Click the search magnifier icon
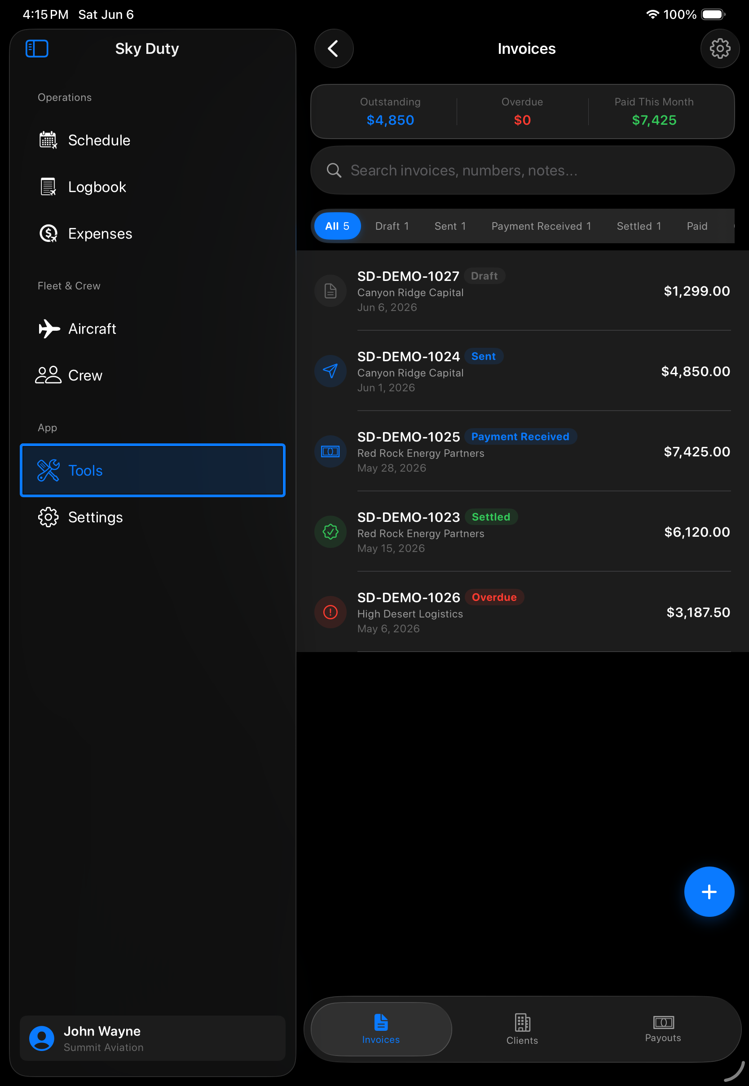The width and height of the screenshot is (749, 1086). click(334, 170)
